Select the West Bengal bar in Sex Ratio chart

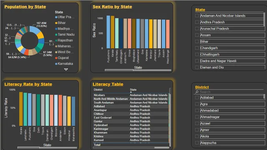point(168,34)
